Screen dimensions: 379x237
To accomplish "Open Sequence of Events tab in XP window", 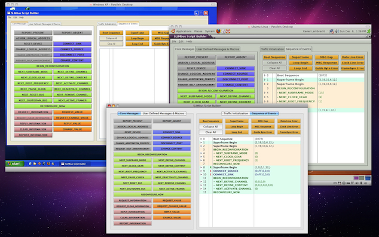I will coord(128,24).
